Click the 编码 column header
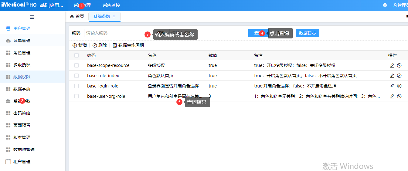The height and width of the screenshot is (171, 408). coord(91,55)
